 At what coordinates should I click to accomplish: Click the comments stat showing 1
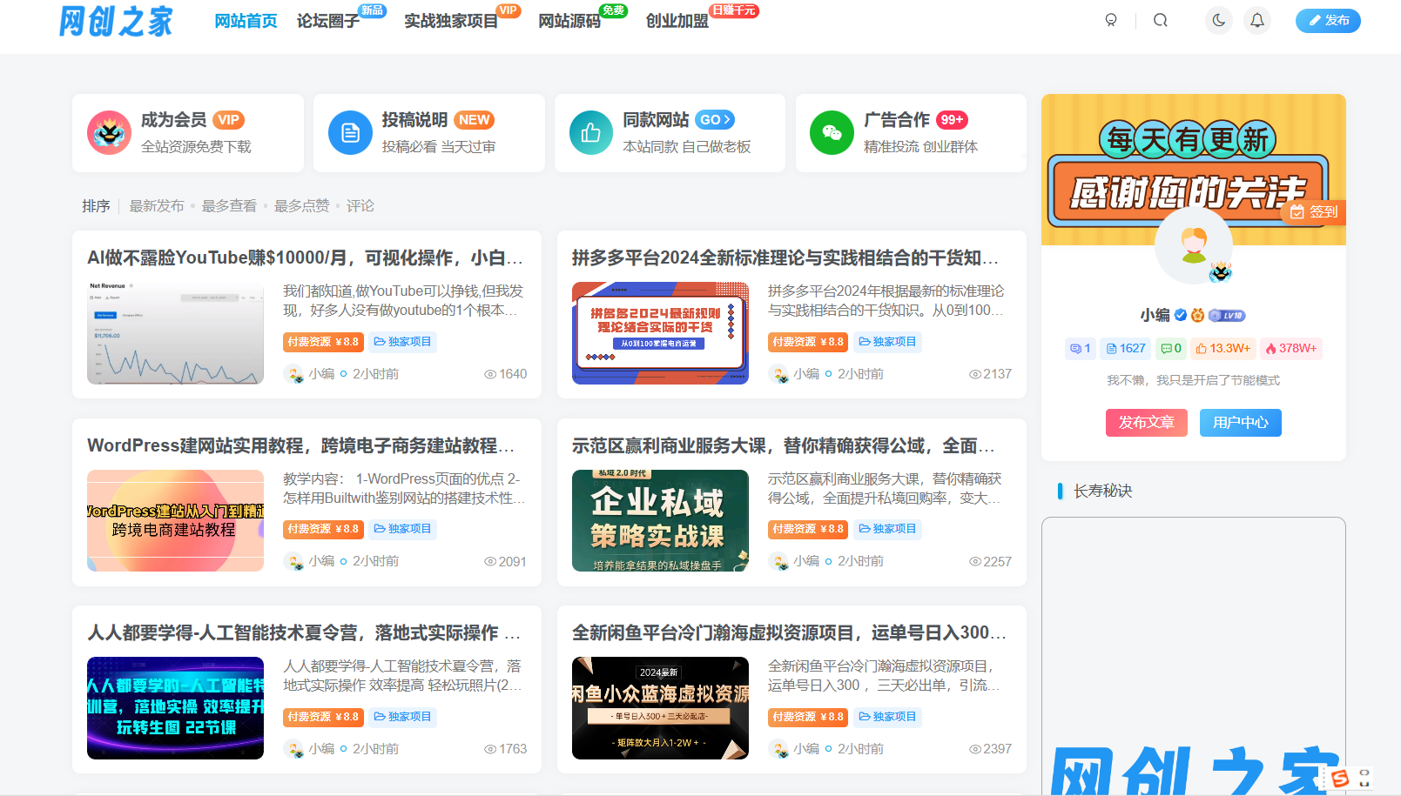click(x=1080, y=348)
